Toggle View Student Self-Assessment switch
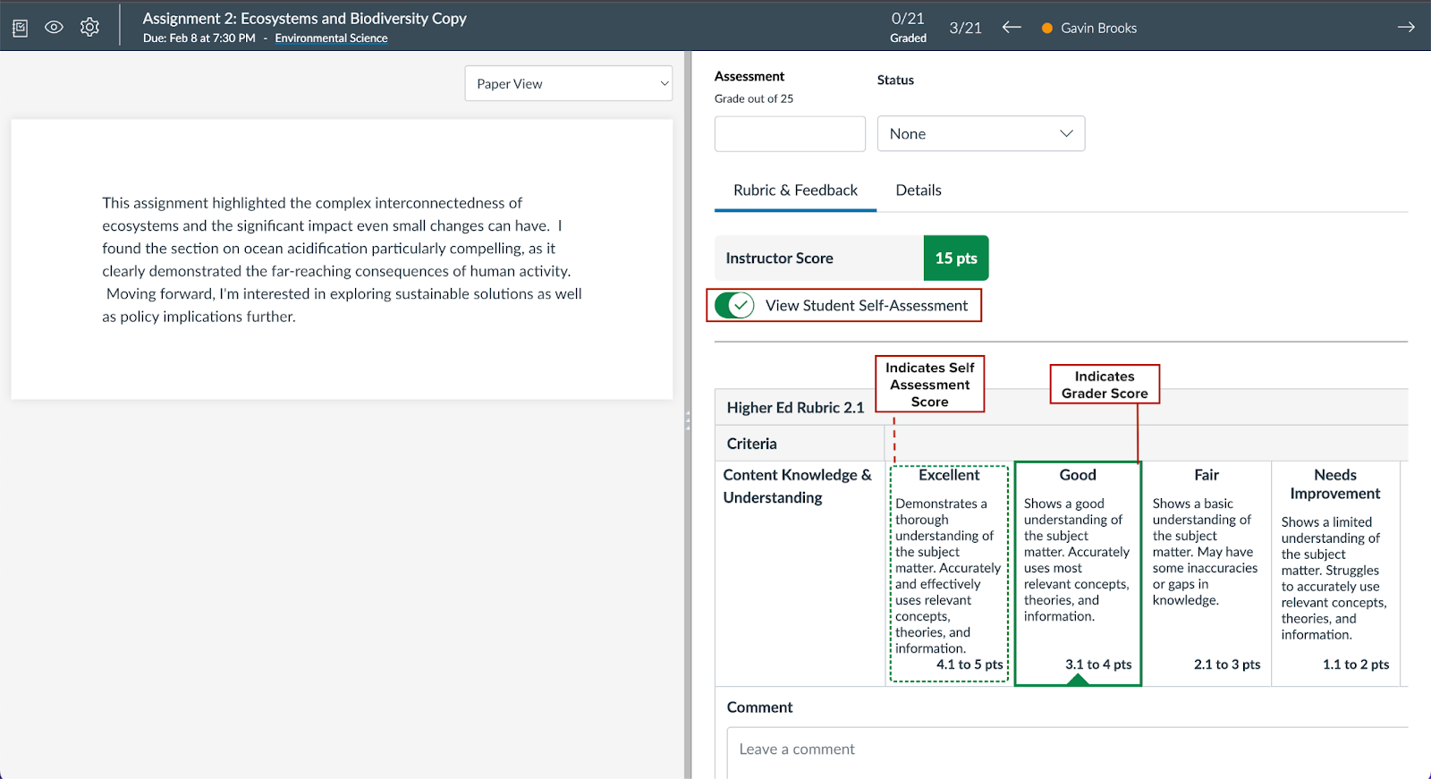This screenshot has width=1431, height=779. pyautogui.click(x=735, y=305)
